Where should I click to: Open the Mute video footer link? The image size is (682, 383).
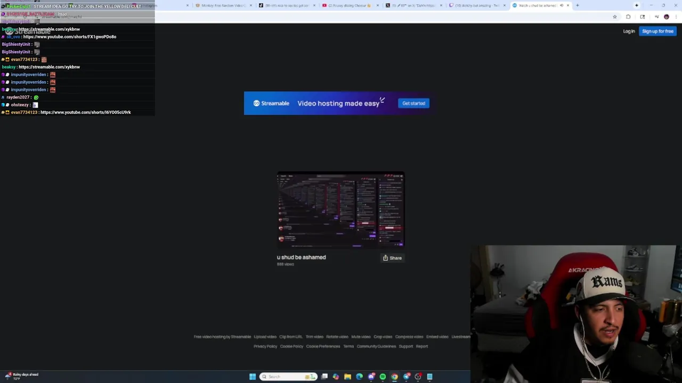[361, 337]
